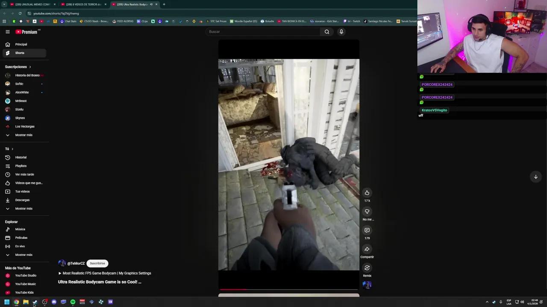Open linked video Most Realistic FPS Game Bodycam

click(105, 273)
